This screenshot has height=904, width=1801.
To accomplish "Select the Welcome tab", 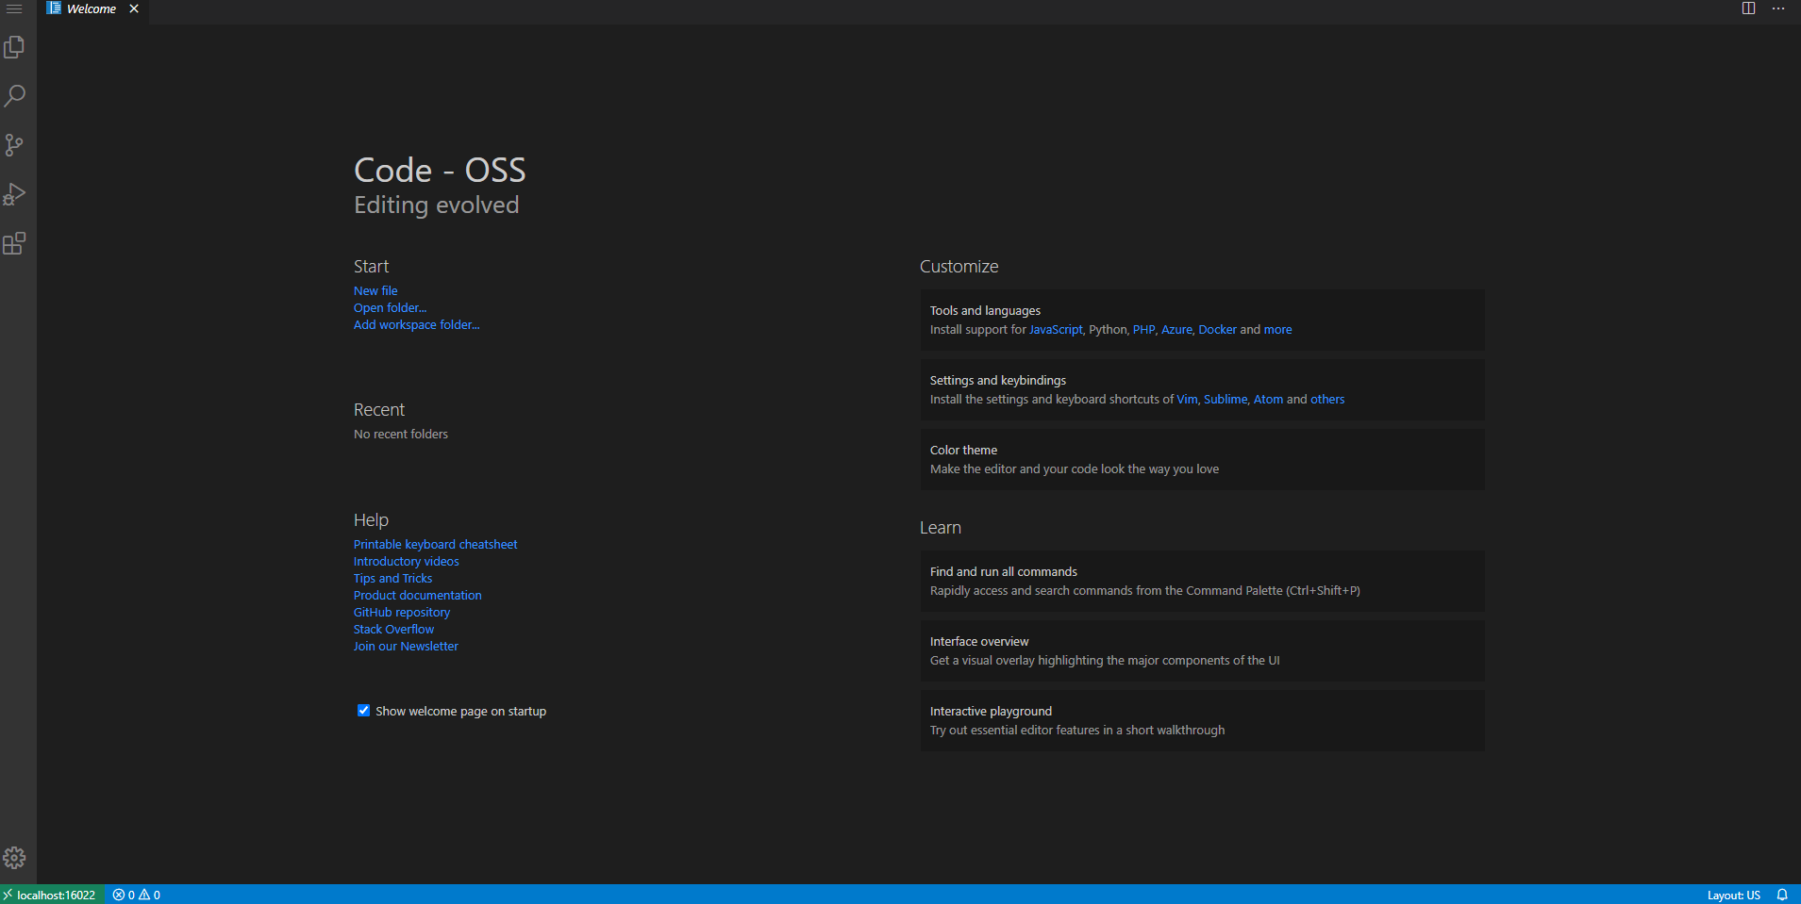I will pos(92,8).
